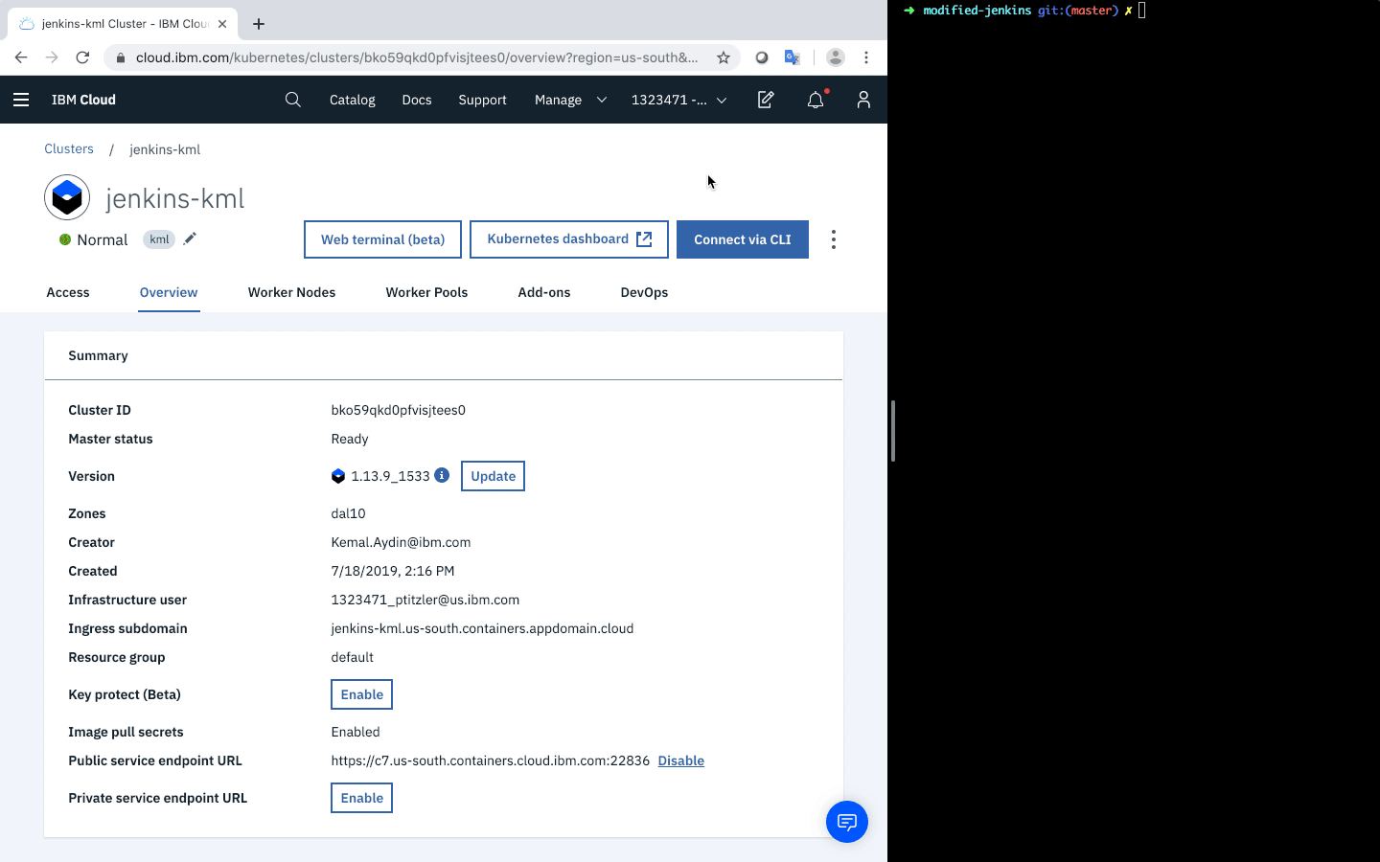
Task: Switch to the Worker Nodes tab
Action: [291, 292]
